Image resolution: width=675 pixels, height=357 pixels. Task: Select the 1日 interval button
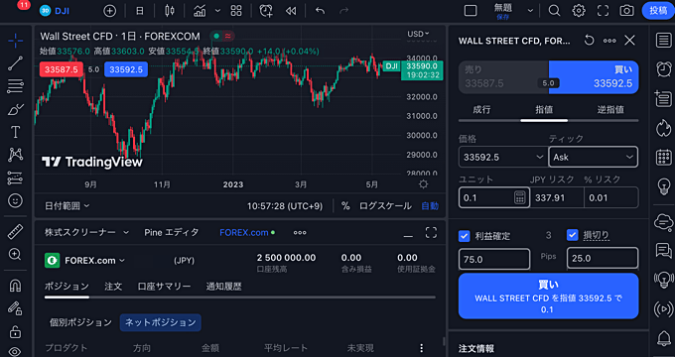pos(140,11)
